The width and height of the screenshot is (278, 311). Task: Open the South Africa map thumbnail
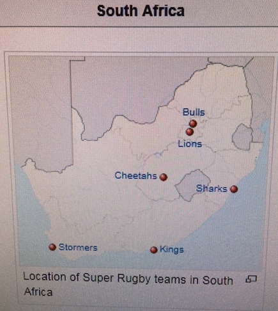[x=141, y=161]
